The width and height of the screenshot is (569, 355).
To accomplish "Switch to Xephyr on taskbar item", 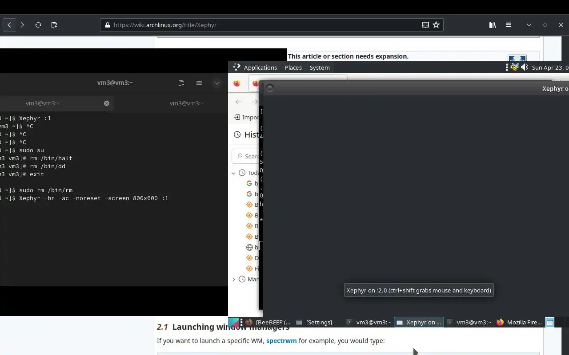I will click(419, 322).
